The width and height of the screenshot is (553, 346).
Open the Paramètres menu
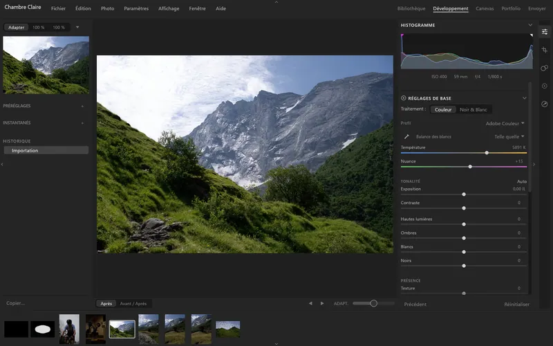(136, 8)
